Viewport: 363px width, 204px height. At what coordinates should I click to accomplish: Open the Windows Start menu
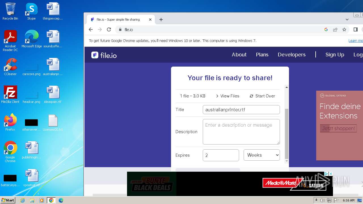point(8,200)
